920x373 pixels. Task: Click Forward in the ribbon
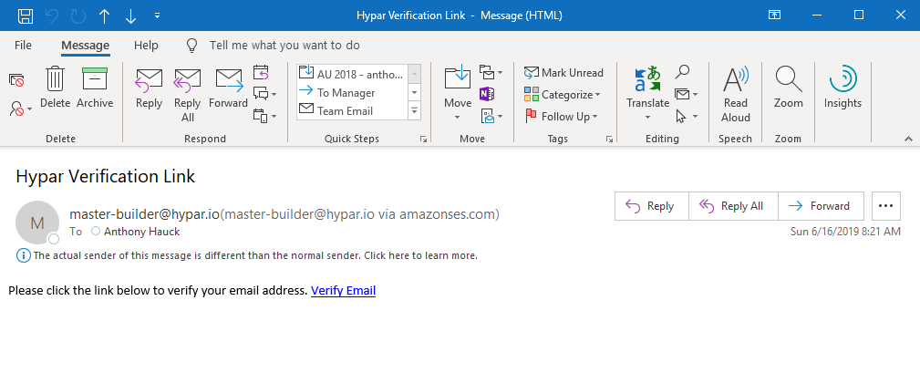point(228,88)
